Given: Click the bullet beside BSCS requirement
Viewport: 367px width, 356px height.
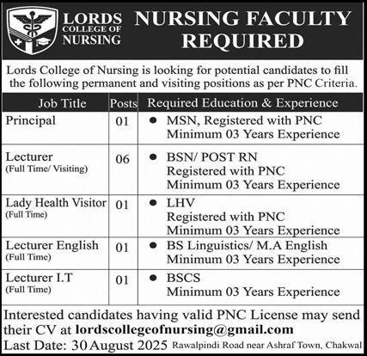Looking at the screenshot, I should pos(153,278).
